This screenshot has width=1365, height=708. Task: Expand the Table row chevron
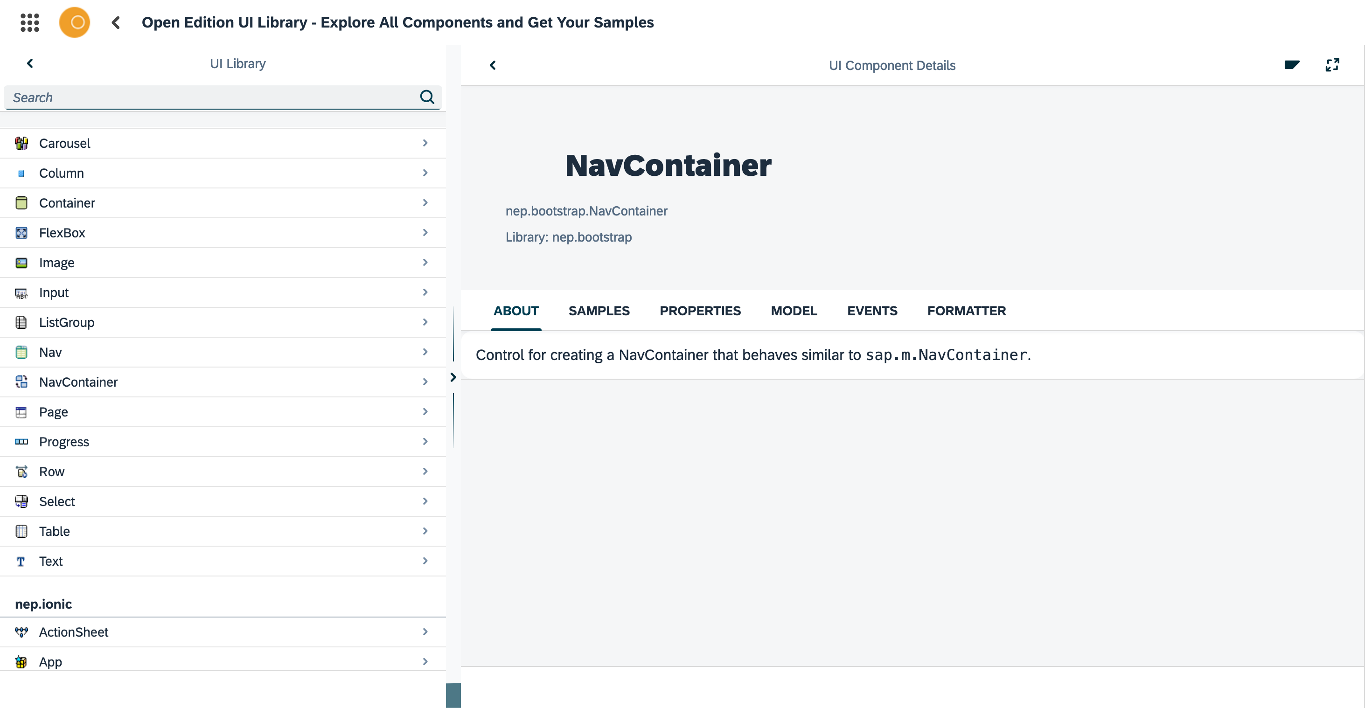coord(425,531)
